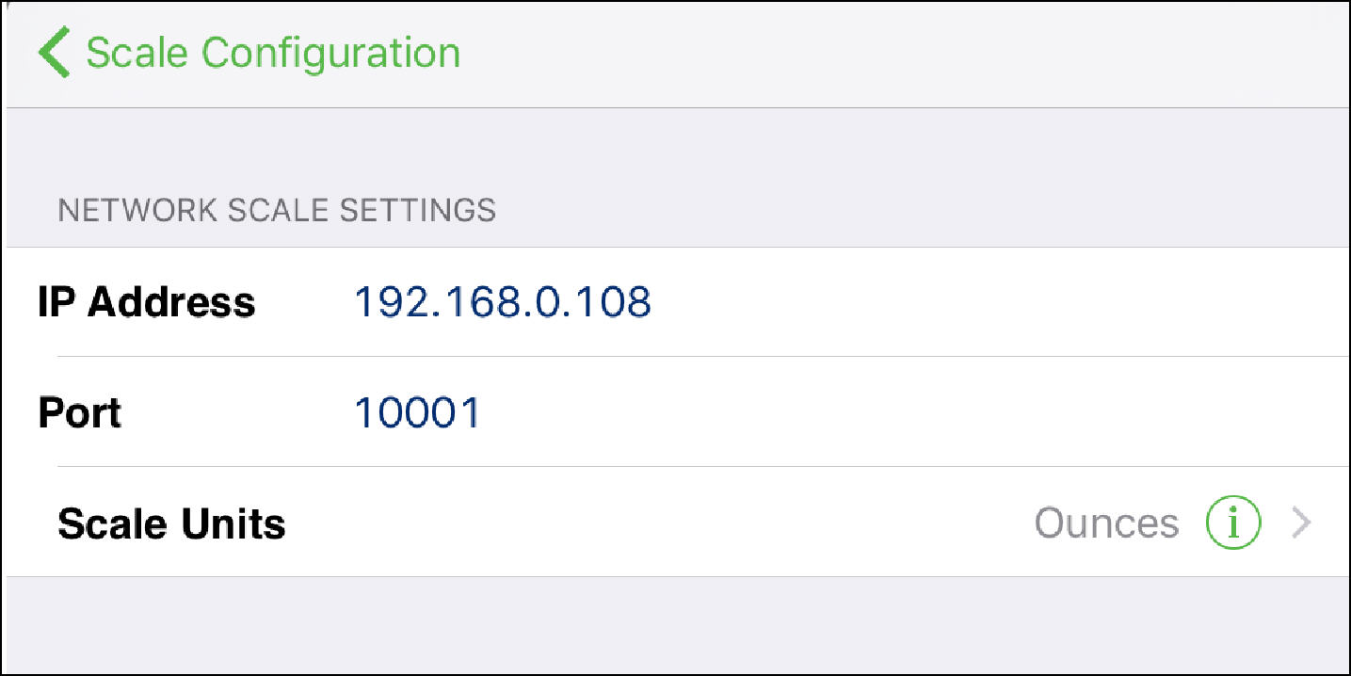Select the Port field value 10001
The width and height of the screenshot is (1351, 676).
[x=418, y=412]
